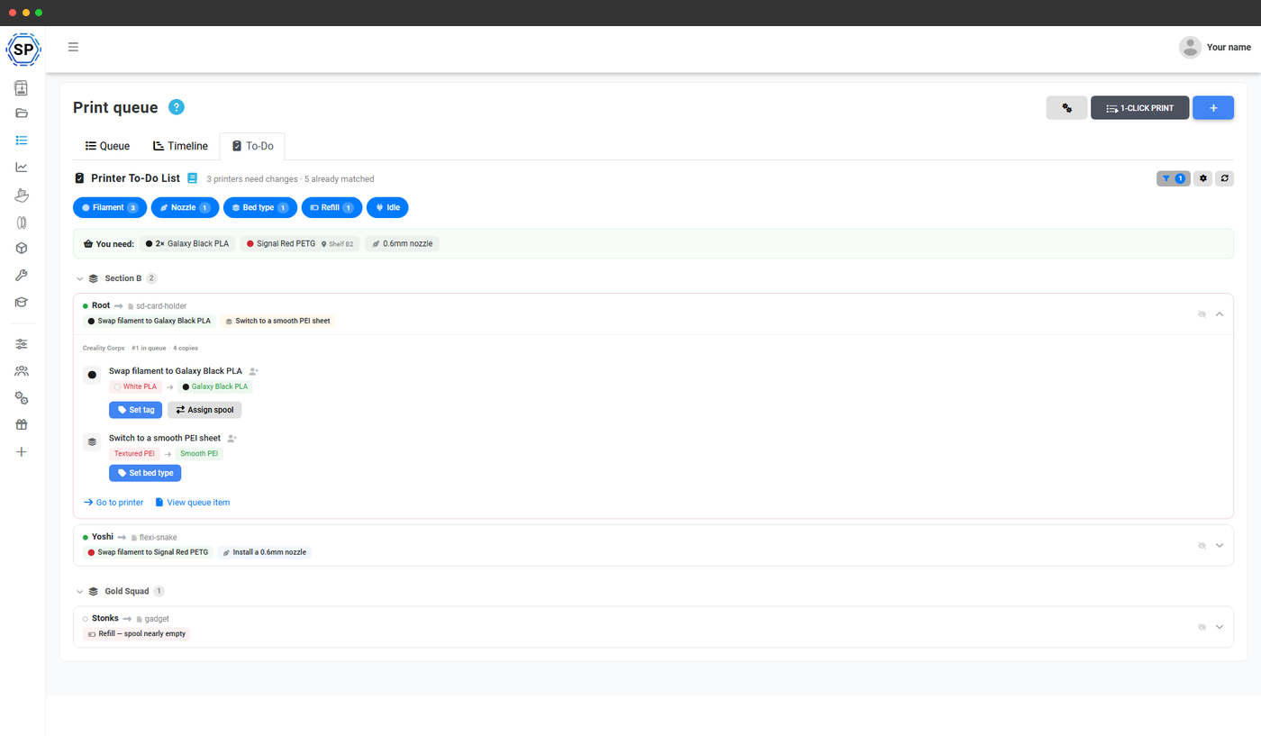Click the Signal Red PETG needed item

[x=300, y=244]
